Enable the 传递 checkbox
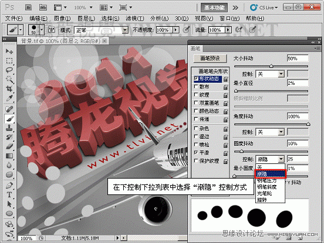The width and height of the screenshot is (324, 243). 196,119
